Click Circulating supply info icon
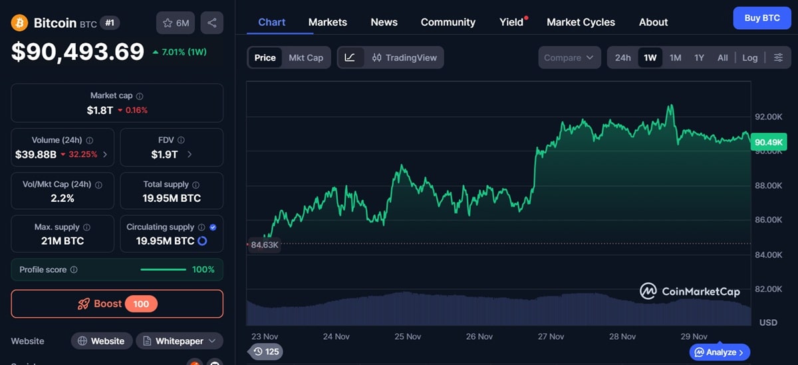The image size is (798, 365). (x=201, y=227)
